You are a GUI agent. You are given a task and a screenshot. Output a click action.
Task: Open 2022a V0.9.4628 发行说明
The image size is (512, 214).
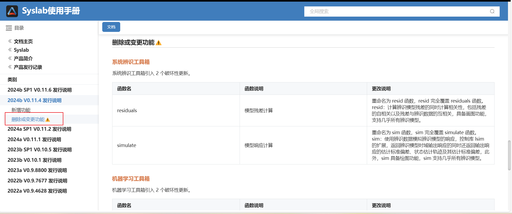(x=37, y=191)
